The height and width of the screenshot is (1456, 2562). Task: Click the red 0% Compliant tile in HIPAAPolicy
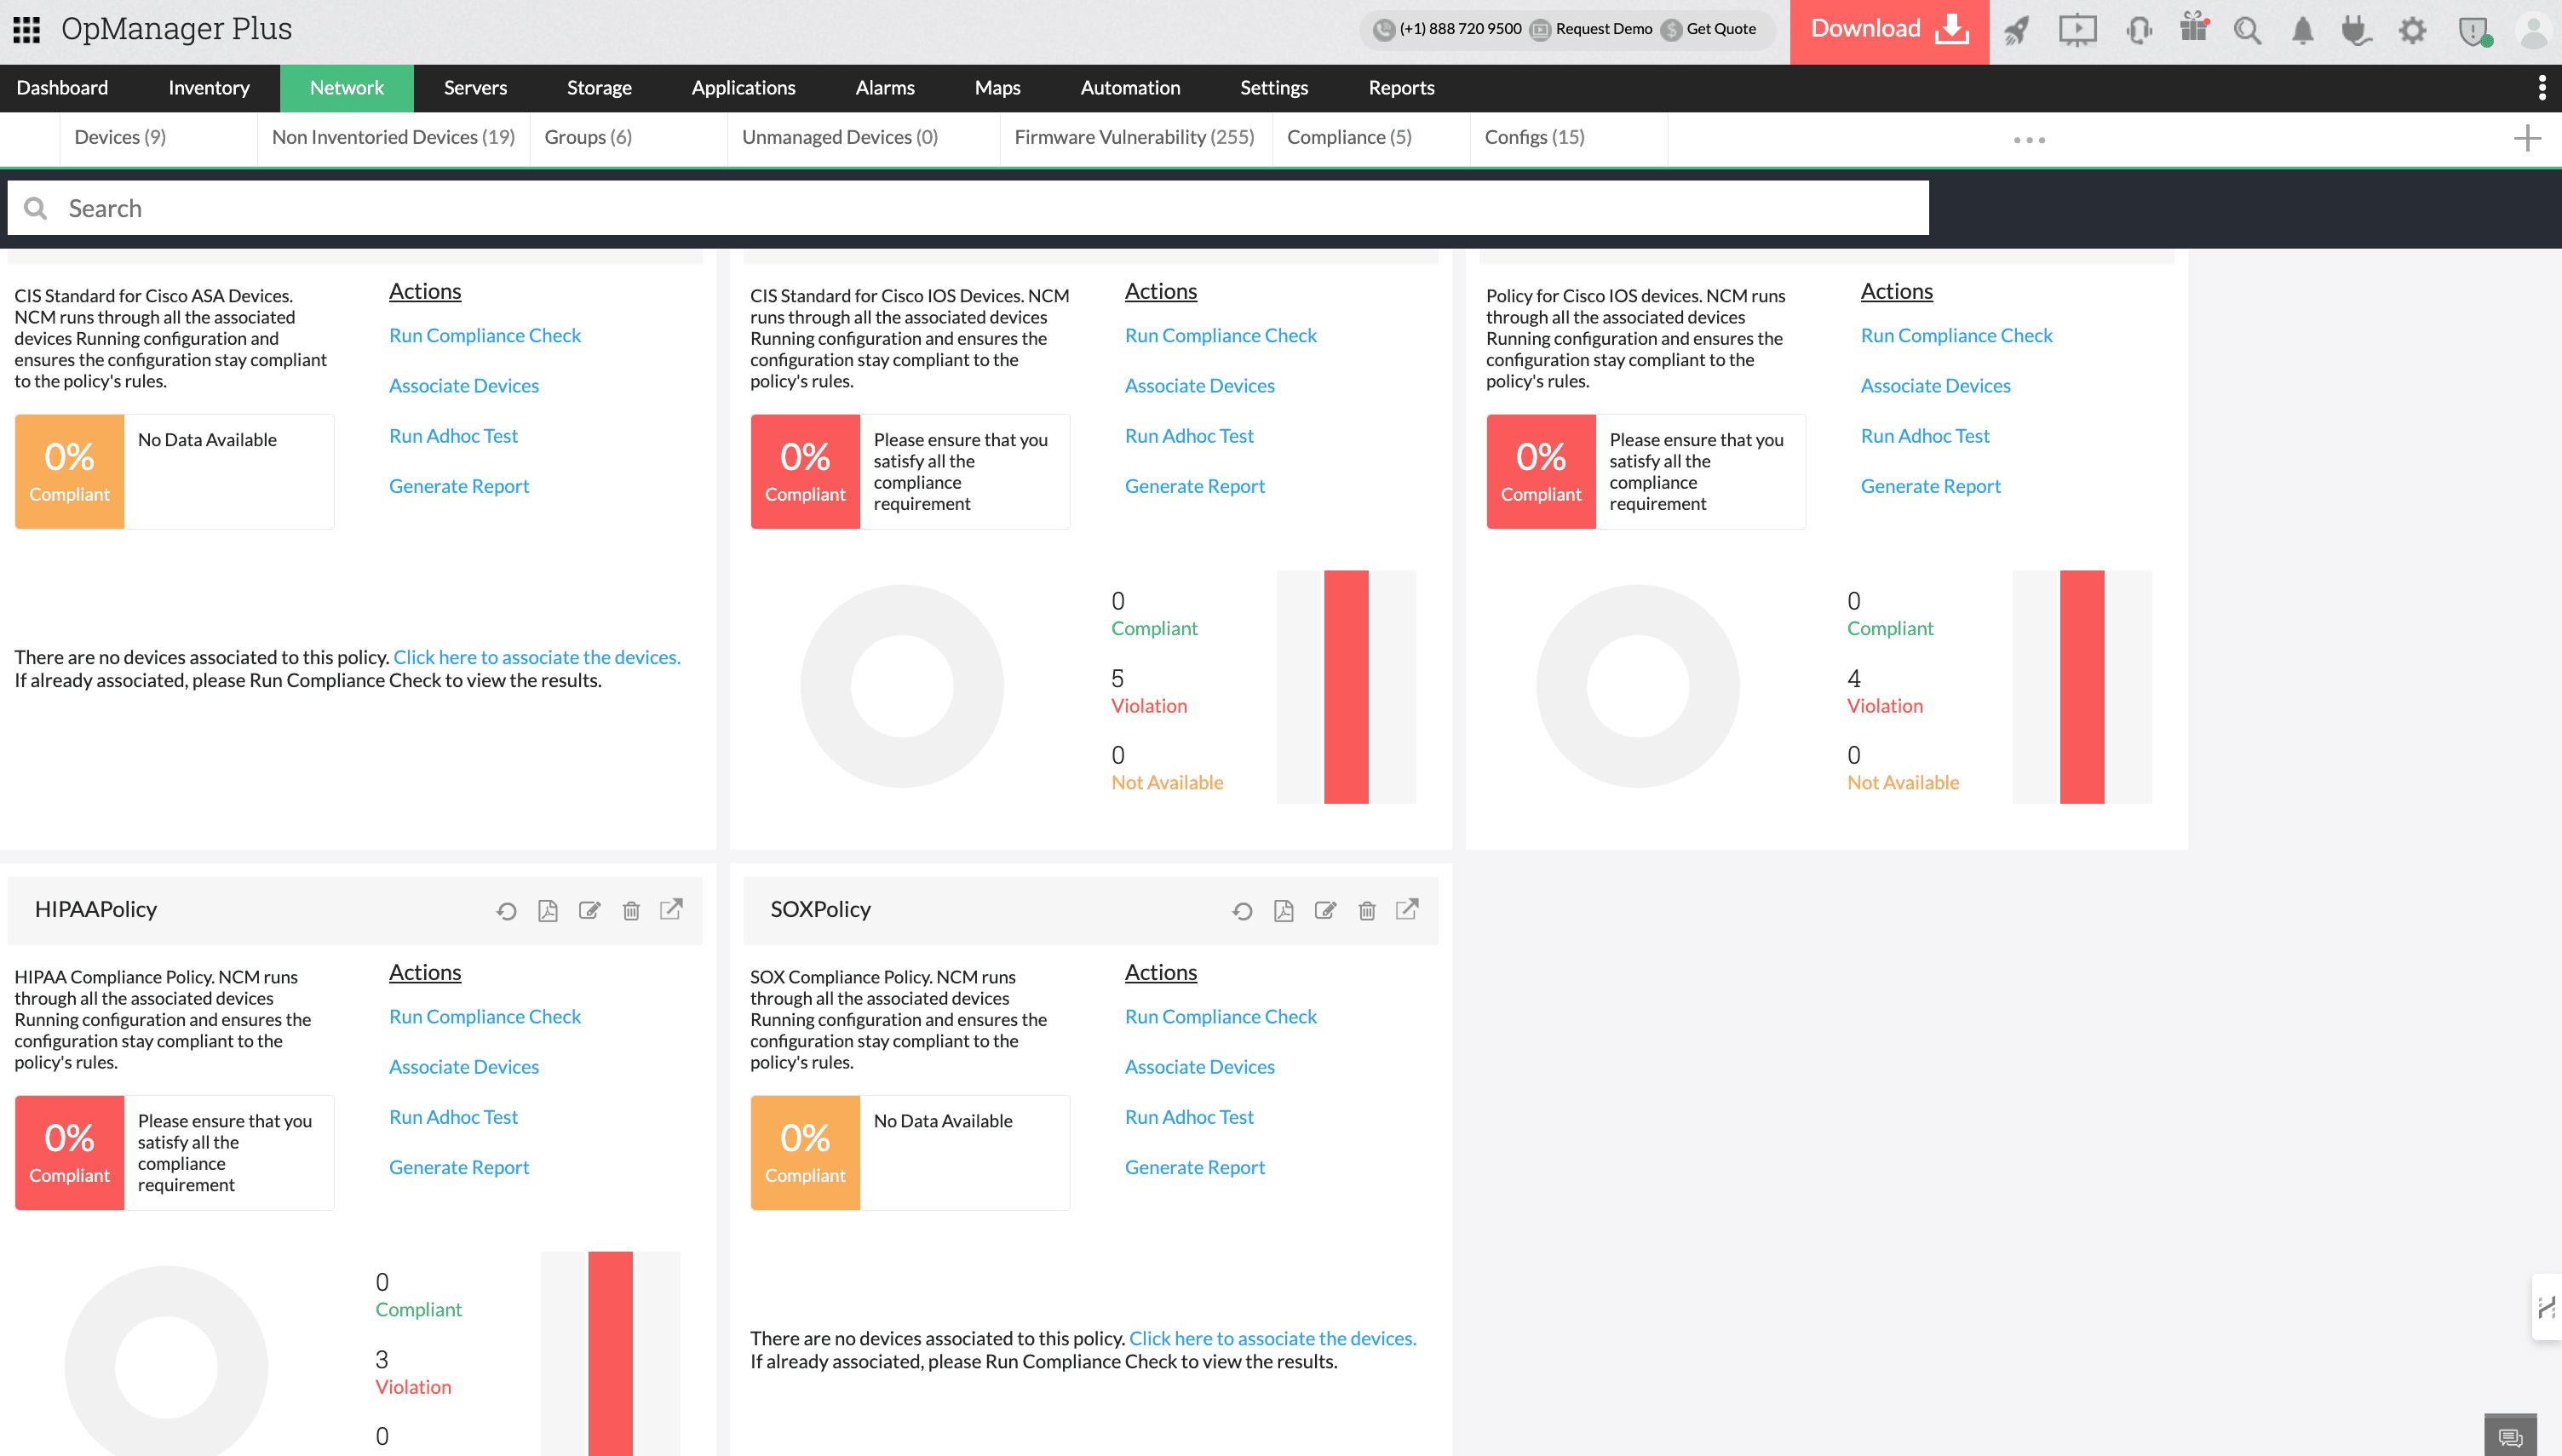pyautogui.click(x=69, y=1153)
